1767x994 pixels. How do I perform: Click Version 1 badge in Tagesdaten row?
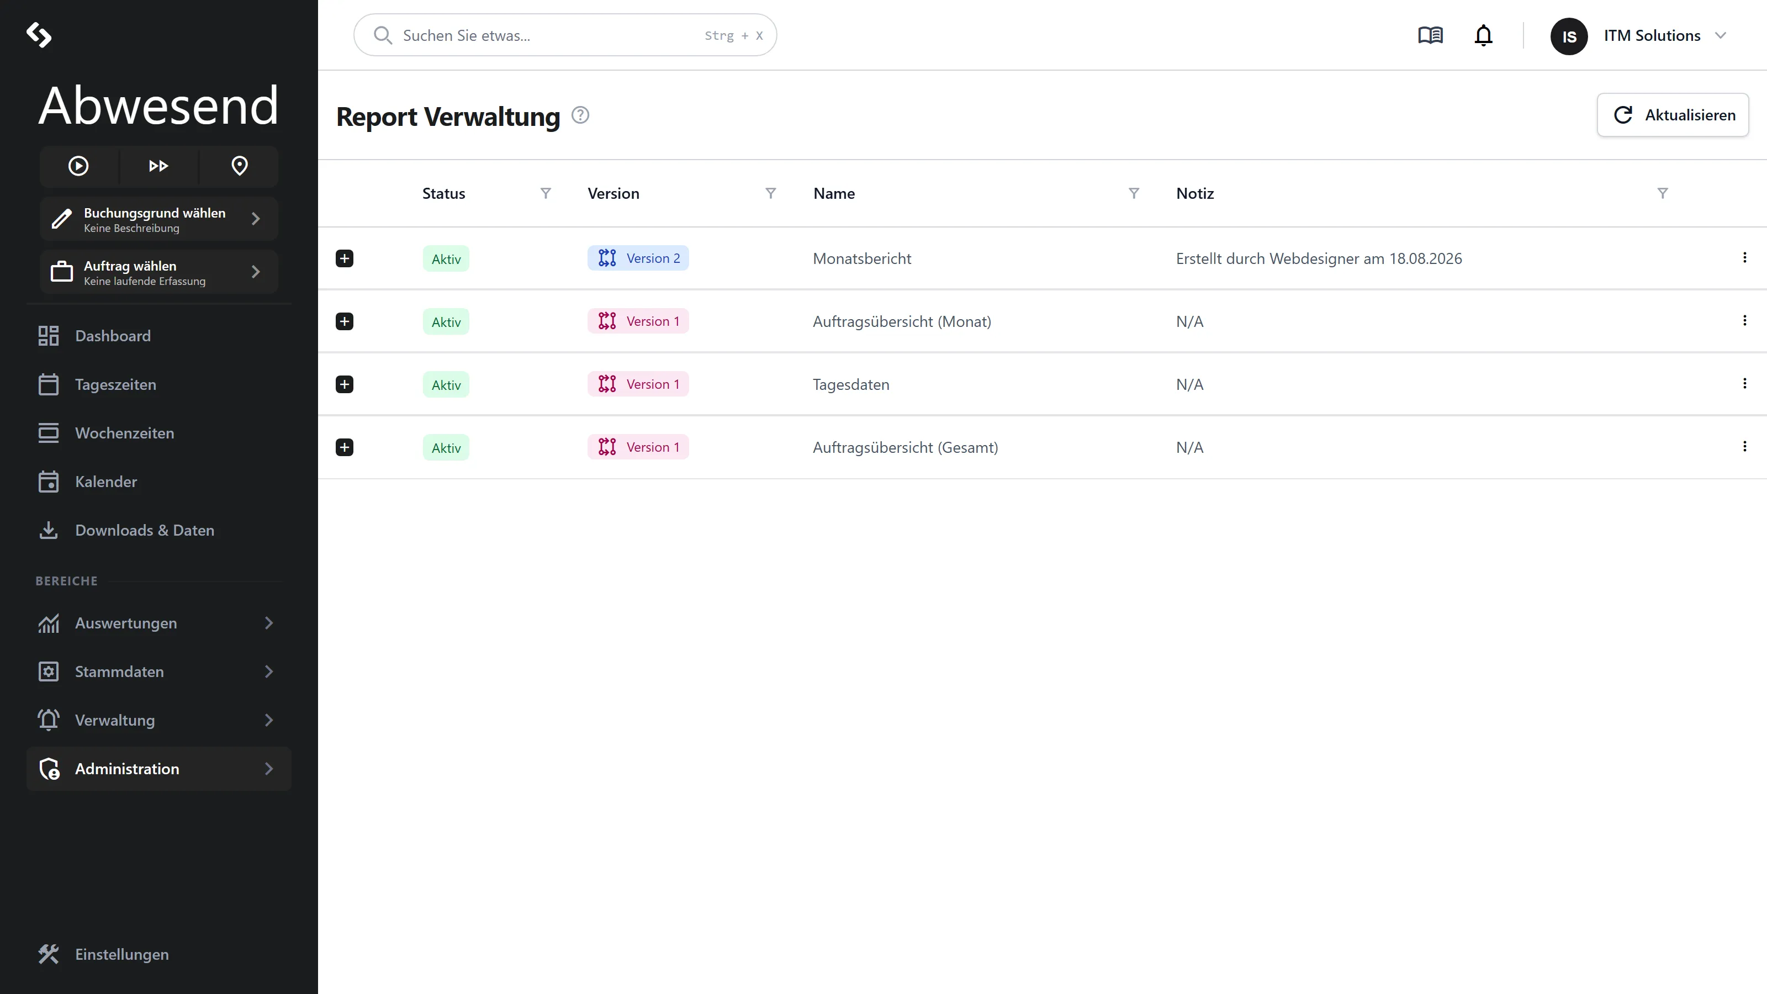tap(638, 385)
